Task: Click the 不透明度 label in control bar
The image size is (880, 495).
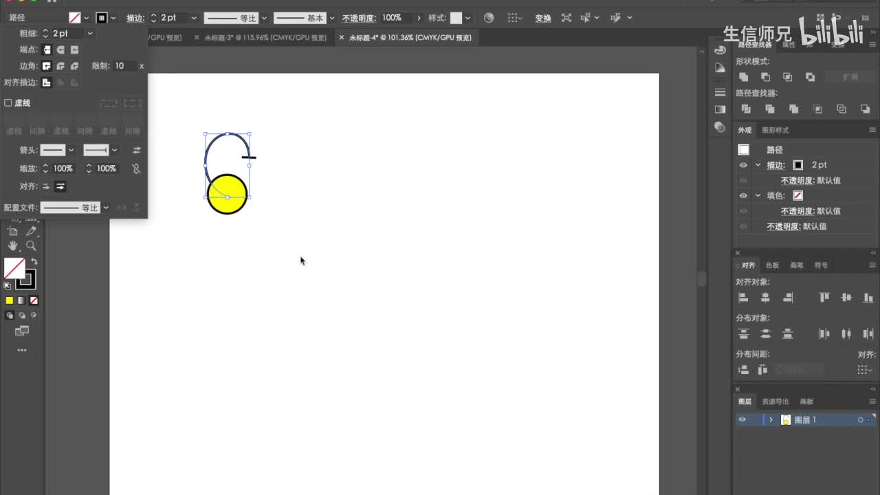Action: click(x=359, y=18)
